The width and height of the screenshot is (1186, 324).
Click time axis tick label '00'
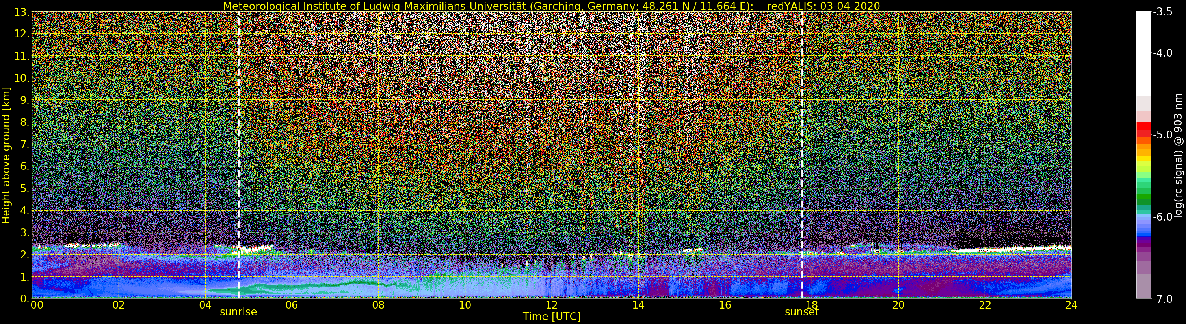click(x=37, y=305)
